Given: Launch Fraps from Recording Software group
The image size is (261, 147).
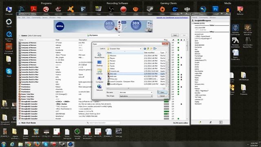Looking at the screenshot, I should [98, 9].
